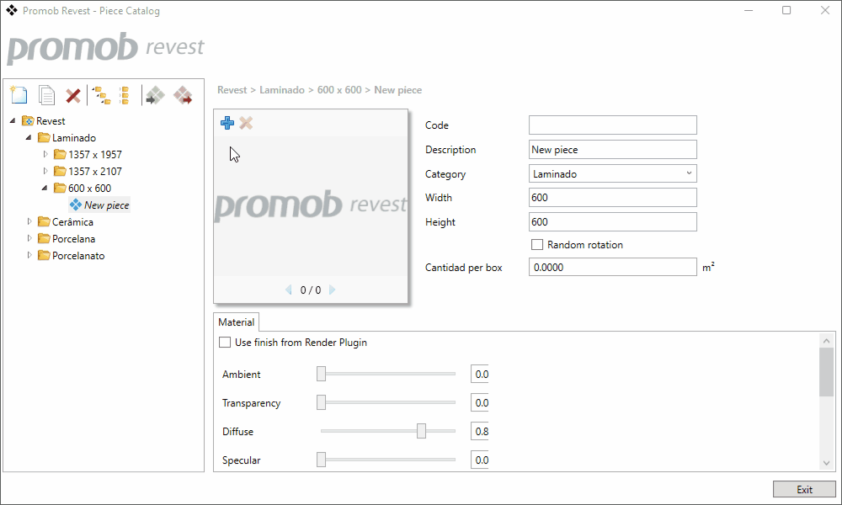Click the Width field
The image size is (842, 505).
[x=613, y=198]
